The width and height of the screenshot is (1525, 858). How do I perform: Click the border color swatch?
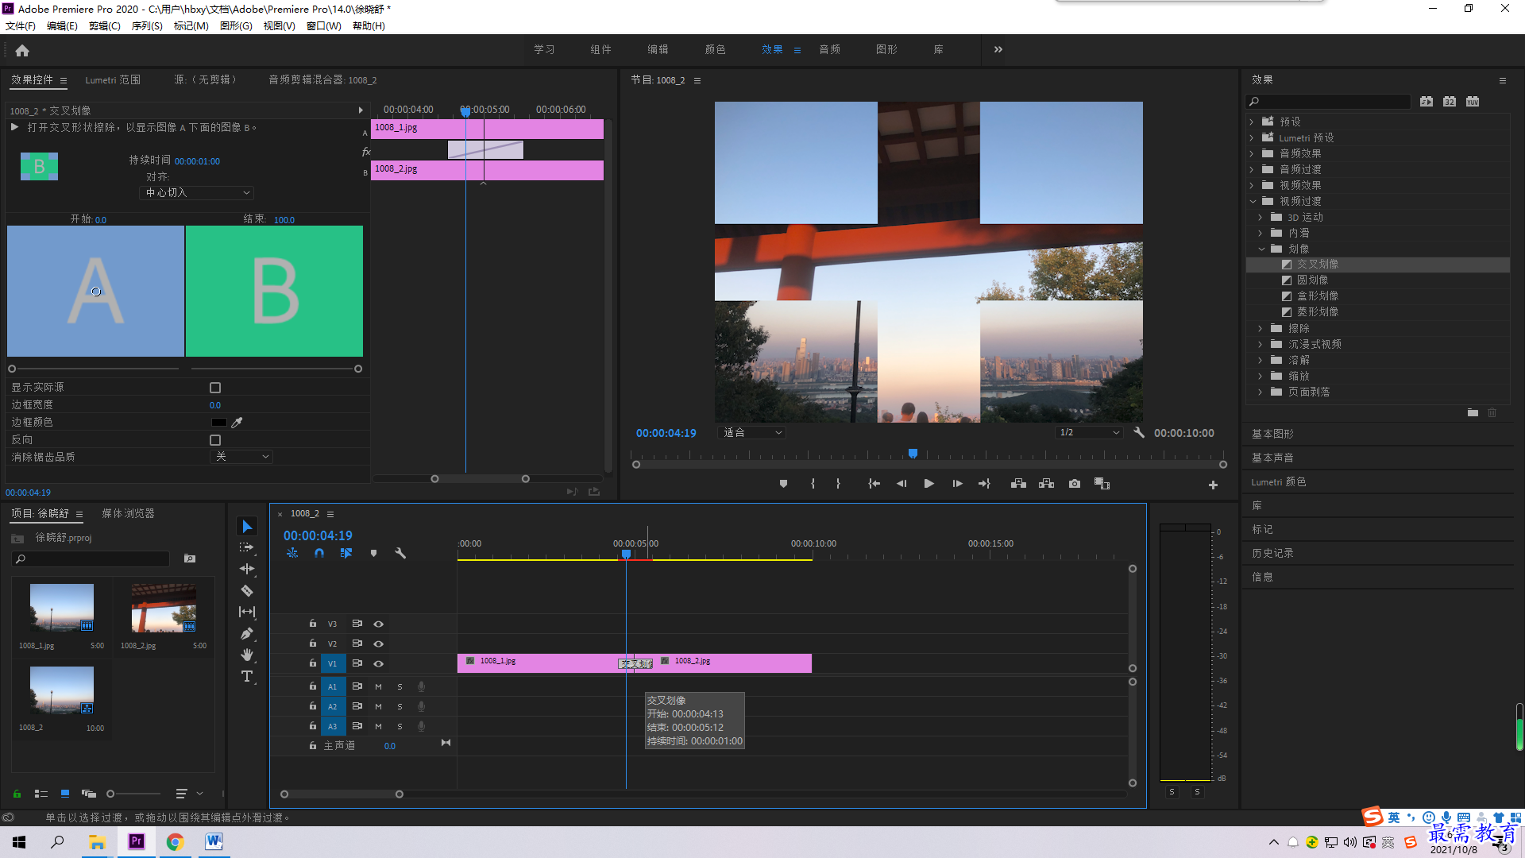pyautogui.click(x=218, y=423)
